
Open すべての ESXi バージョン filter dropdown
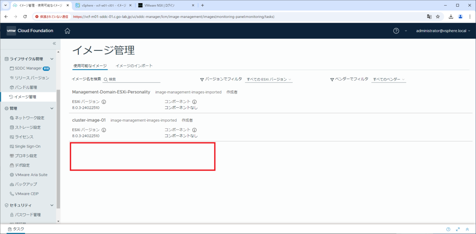pyautogui.click(x=269, y=79)
